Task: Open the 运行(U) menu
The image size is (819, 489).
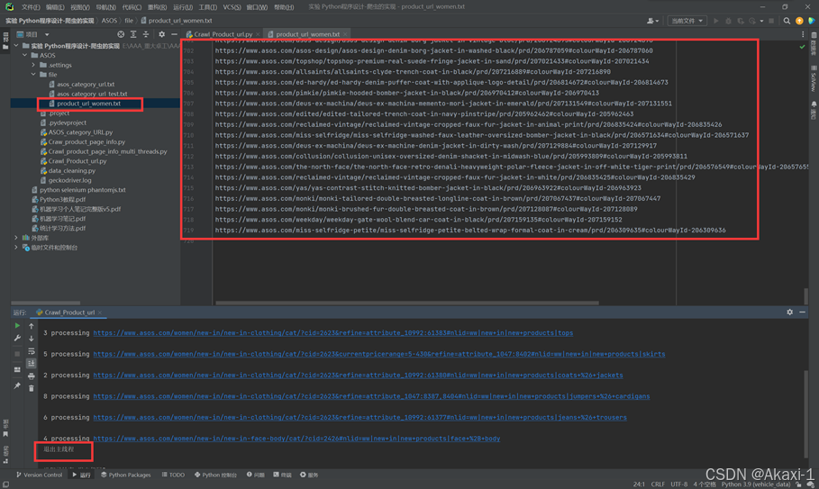Action: pyautogui.click(x=183, y=7)
